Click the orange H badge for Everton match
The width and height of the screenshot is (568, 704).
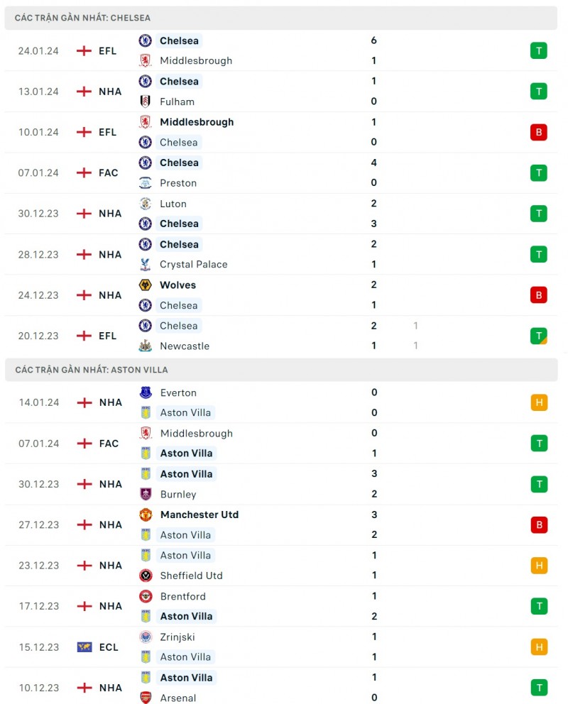(x=539, y=402)
